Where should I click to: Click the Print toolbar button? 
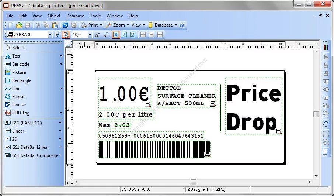click(90, 25)
